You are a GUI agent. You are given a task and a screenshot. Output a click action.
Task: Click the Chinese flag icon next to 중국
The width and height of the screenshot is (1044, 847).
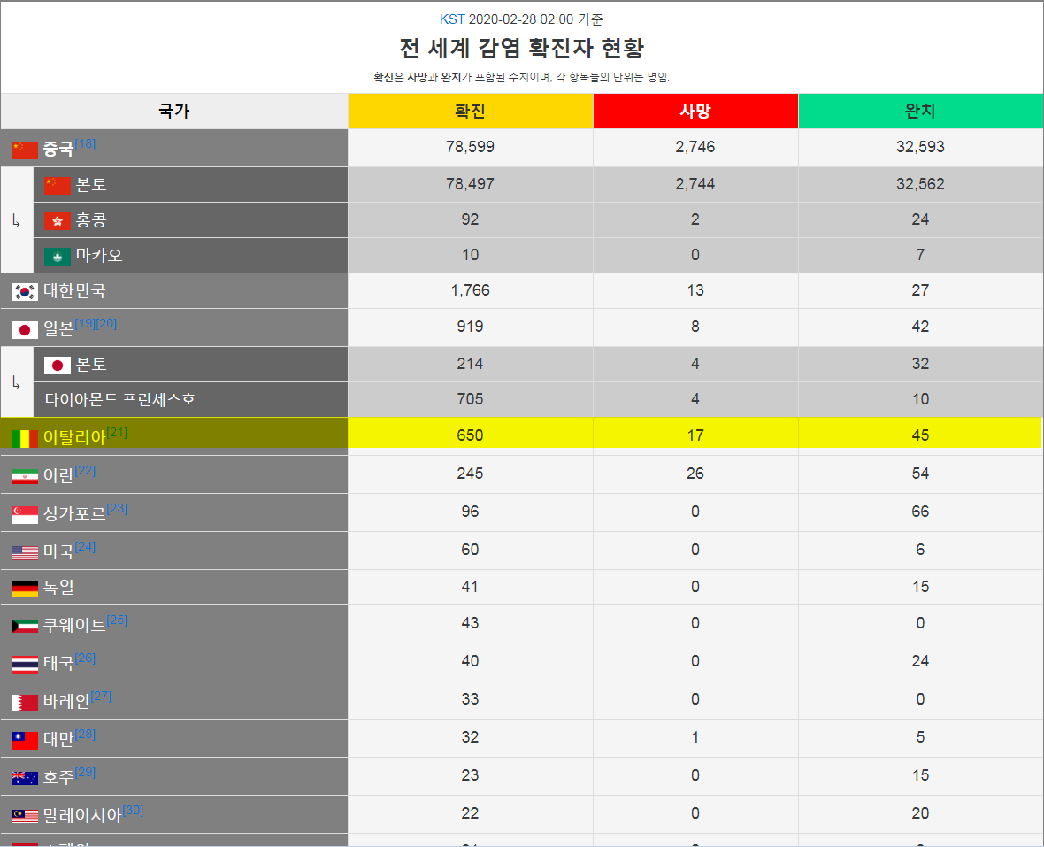[24, 148]
